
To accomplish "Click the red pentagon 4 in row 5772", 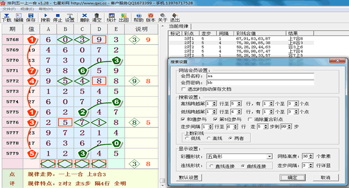I will click(32, 81).
